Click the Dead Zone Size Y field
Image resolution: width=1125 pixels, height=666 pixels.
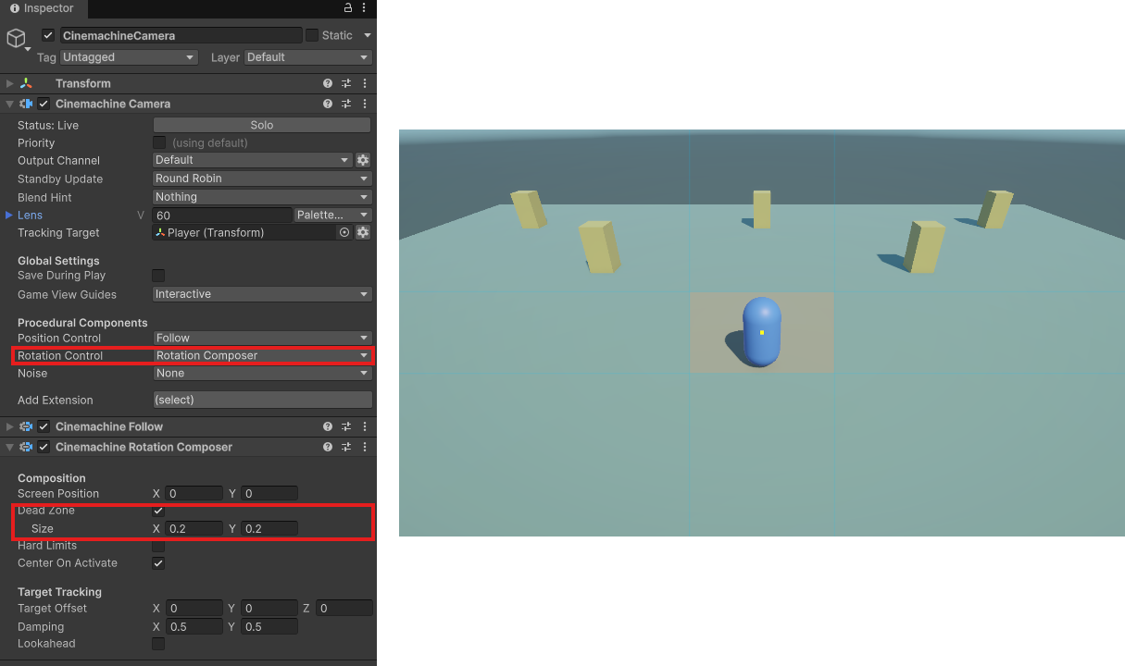coord(269,528)
